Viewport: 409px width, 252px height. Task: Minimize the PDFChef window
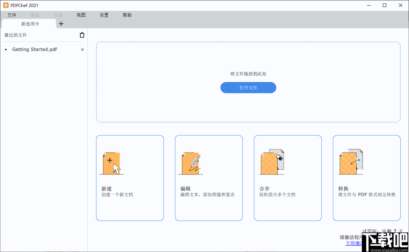click(x=369, y=5)
